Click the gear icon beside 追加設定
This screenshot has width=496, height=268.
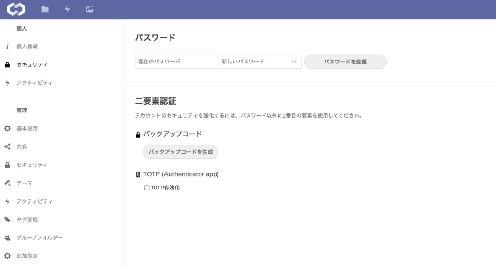[x=7, y=256]
